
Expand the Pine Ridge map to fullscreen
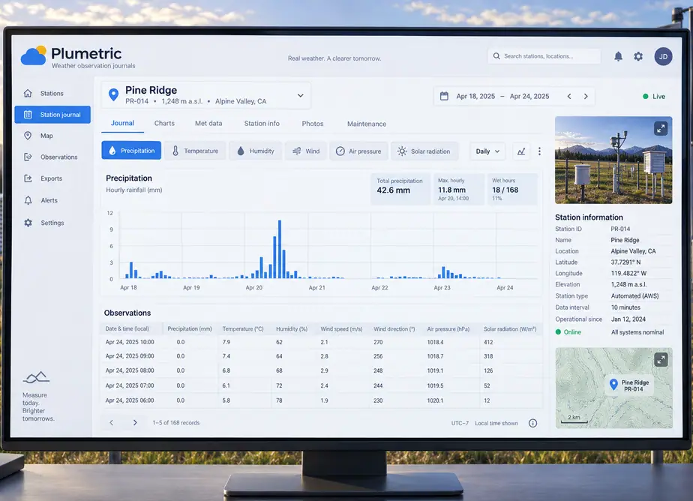click(x=661, y=359)
